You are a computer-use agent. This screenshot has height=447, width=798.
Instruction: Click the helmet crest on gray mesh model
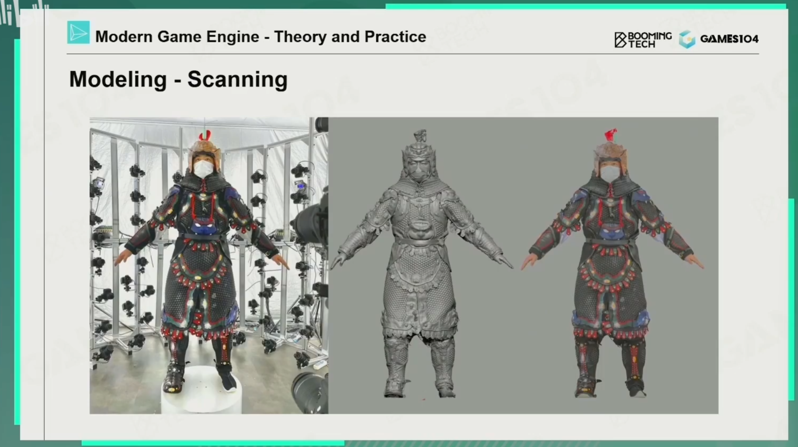pos(420,136)
